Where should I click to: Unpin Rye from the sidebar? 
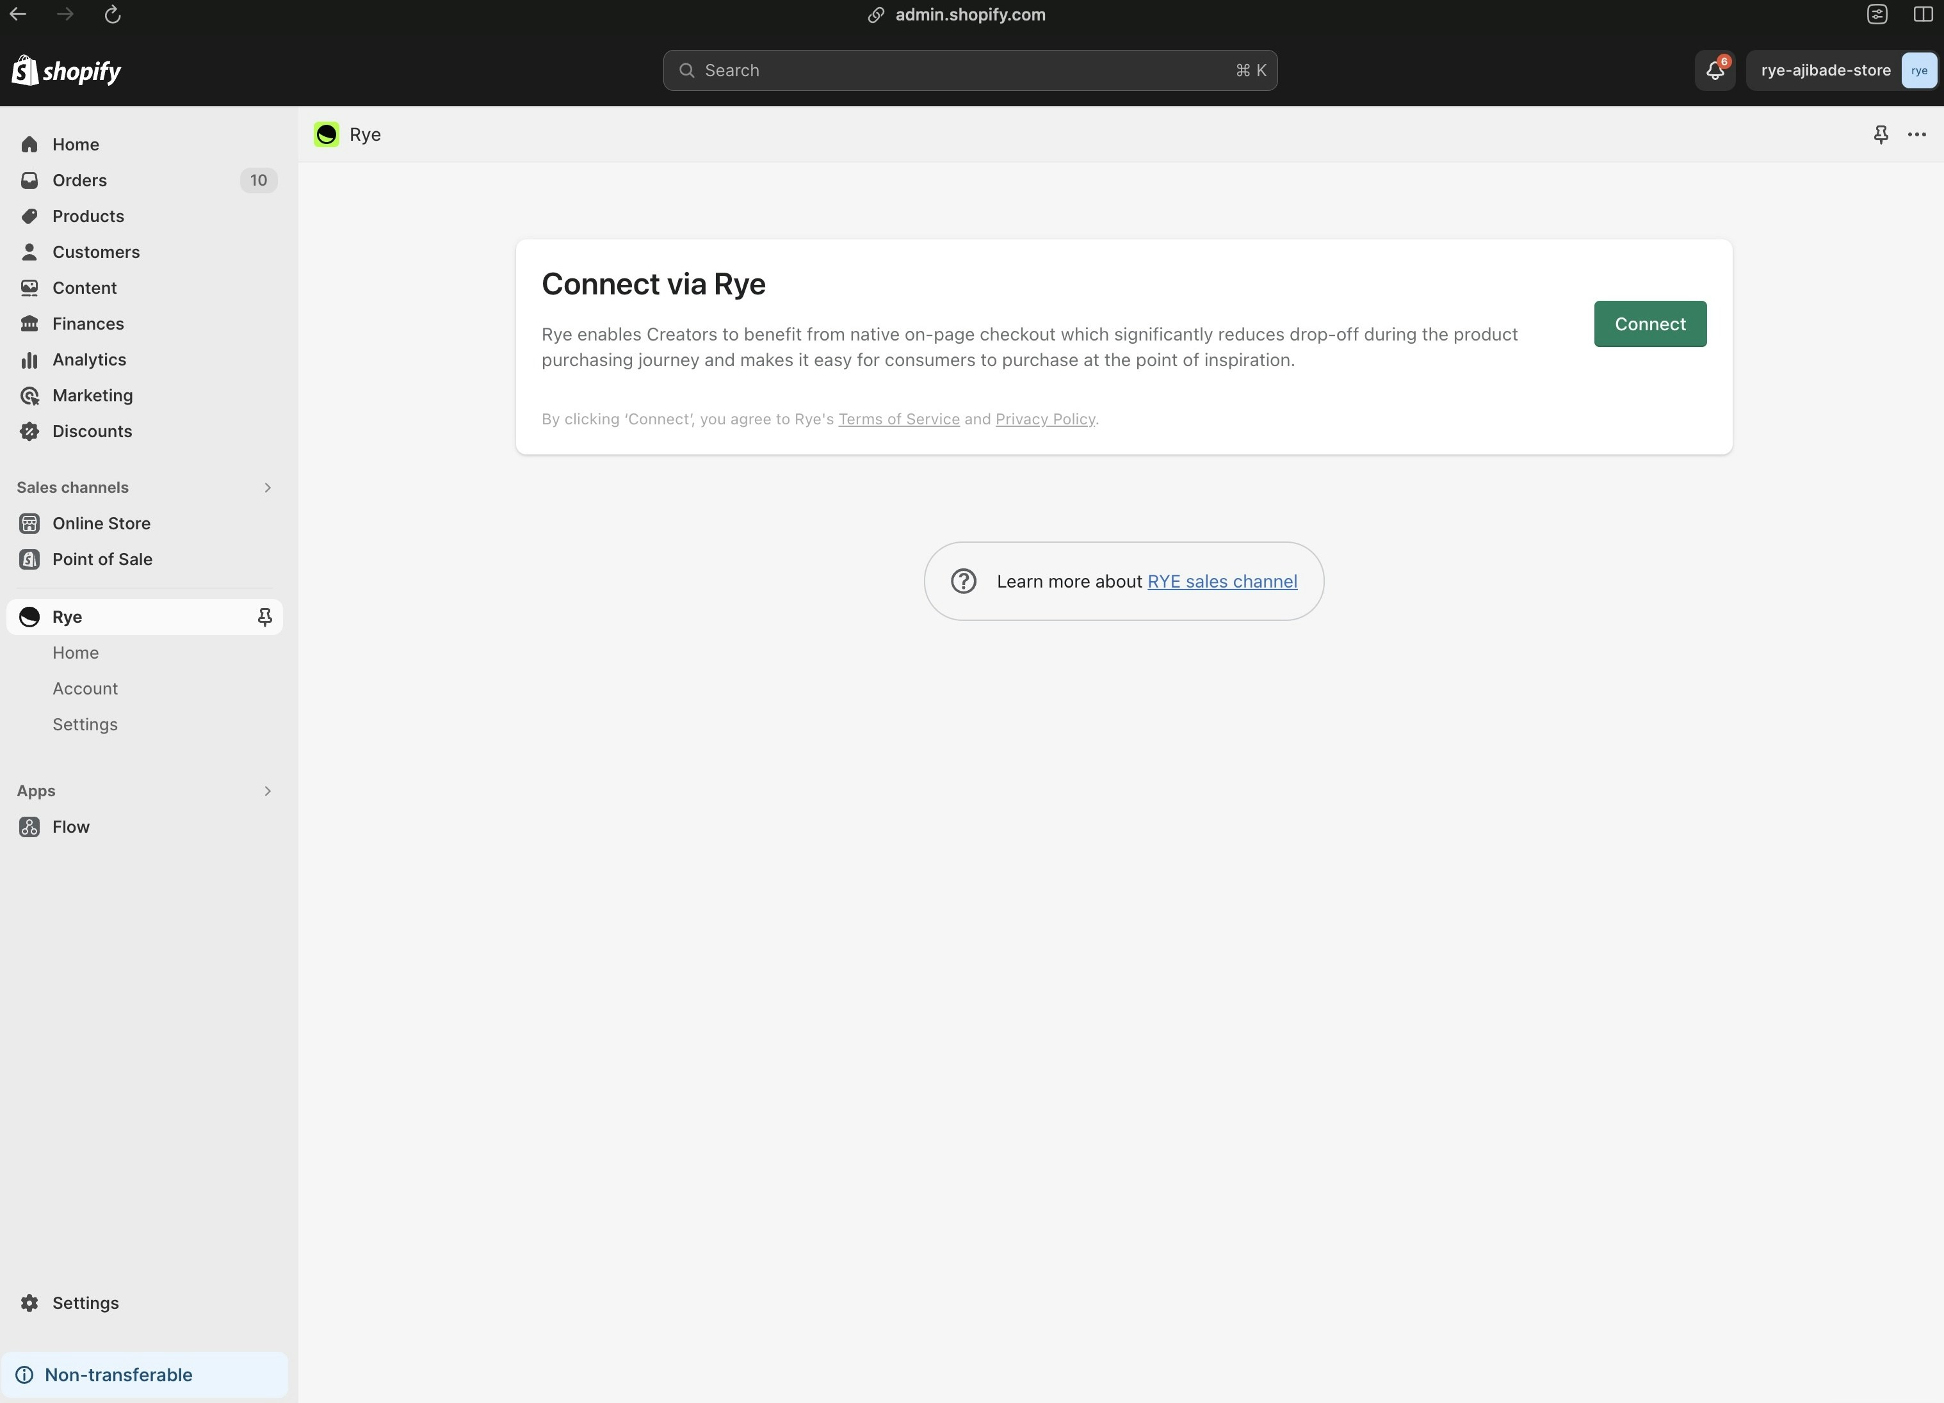(265, 618)
